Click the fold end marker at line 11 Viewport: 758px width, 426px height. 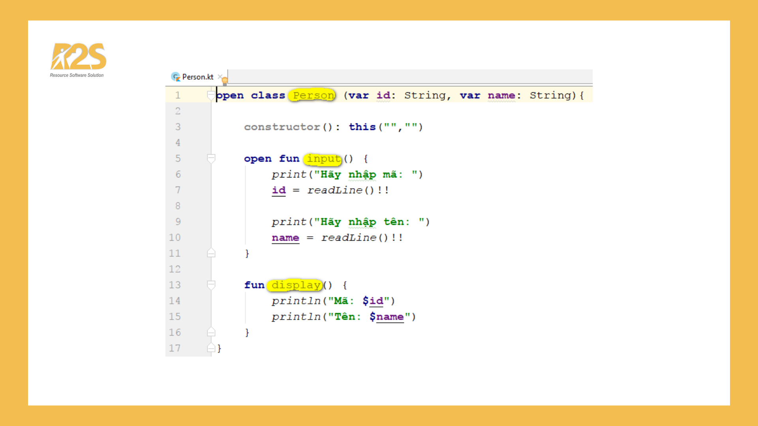pos(211,253)
